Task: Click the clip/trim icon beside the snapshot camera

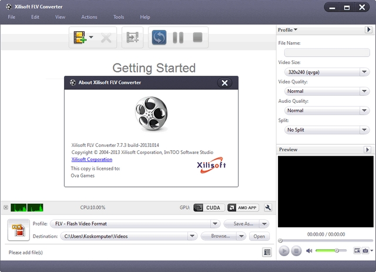Action: click(357, 251)
